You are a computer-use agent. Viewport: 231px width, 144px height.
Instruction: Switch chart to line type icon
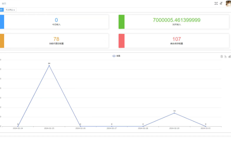point(226,57)
